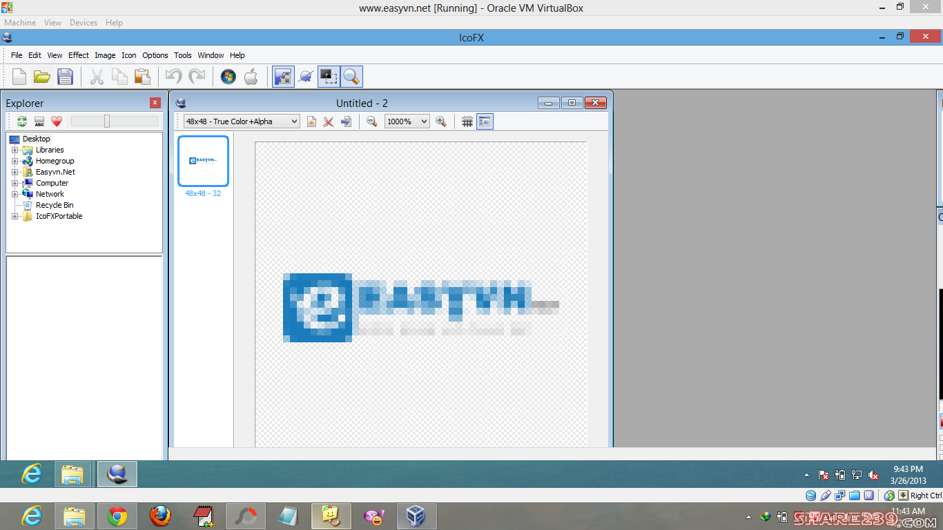The width and height of the screenshot is (943, 530).
Task: Click the ABC label icon in Explorer
Action: (x=39, y=121)
